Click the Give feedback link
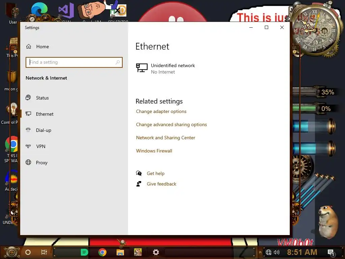The height and width of the screenshot is (259, 345). (161, 184)
